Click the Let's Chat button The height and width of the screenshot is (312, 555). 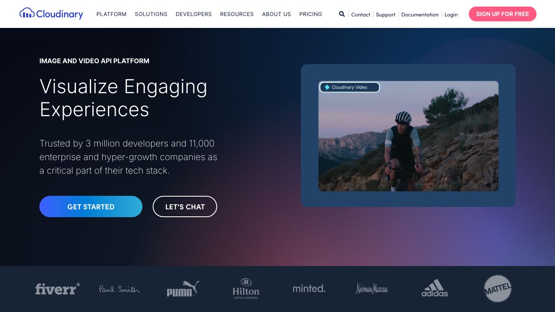point(185,206)
